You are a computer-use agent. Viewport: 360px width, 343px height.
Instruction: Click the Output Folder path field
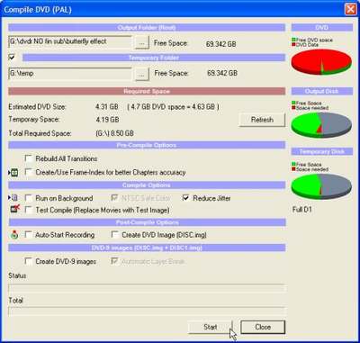click(x=70, y=42)
